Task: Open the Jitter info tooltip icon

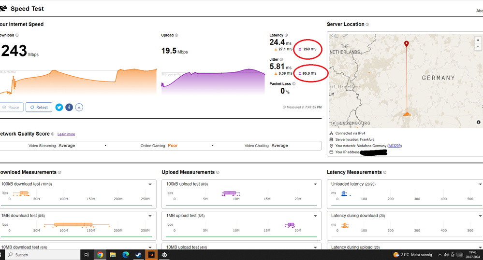Action: (281, 59)
